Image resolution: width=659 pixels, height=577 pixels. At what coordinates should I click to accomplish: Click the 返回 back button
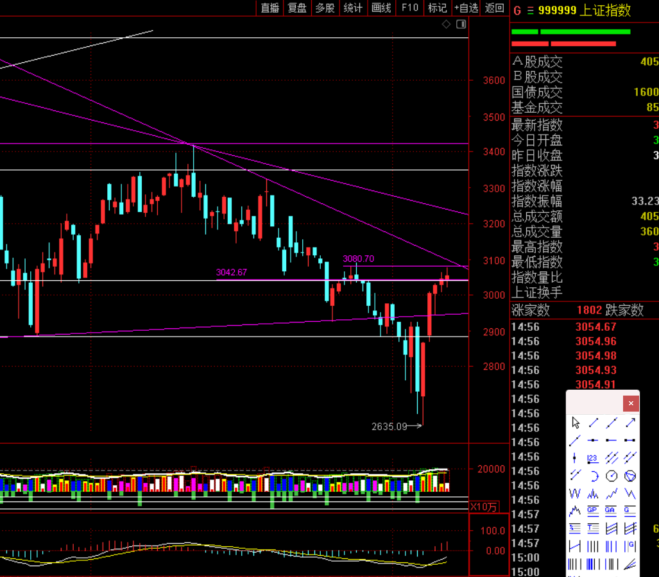point(494,8)
